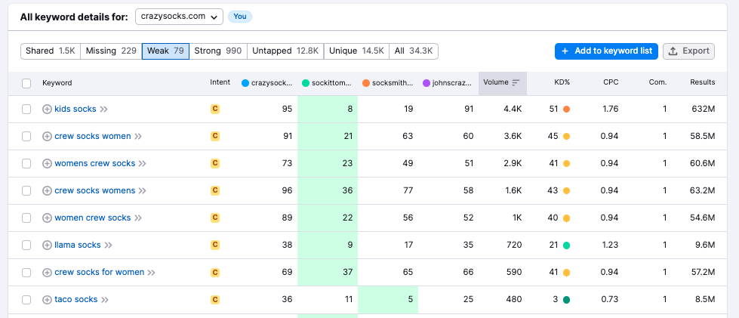This screenshot has width=739, height=318.
Task: Check the box for taco socks row
Action: (26, 300)
